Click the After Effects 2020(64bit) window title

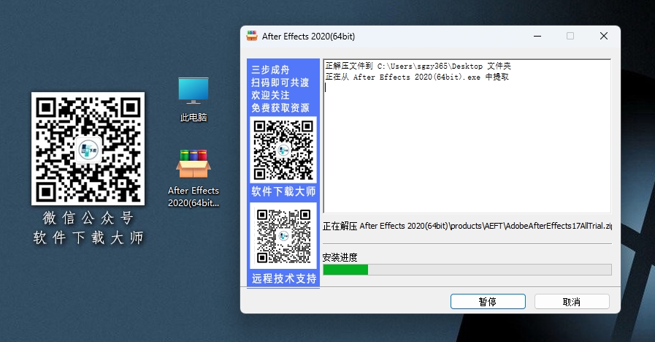point(308,37)
